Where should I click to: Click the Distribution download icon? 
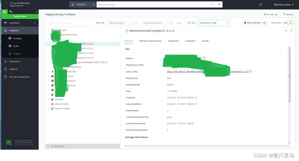click(5, 61)
